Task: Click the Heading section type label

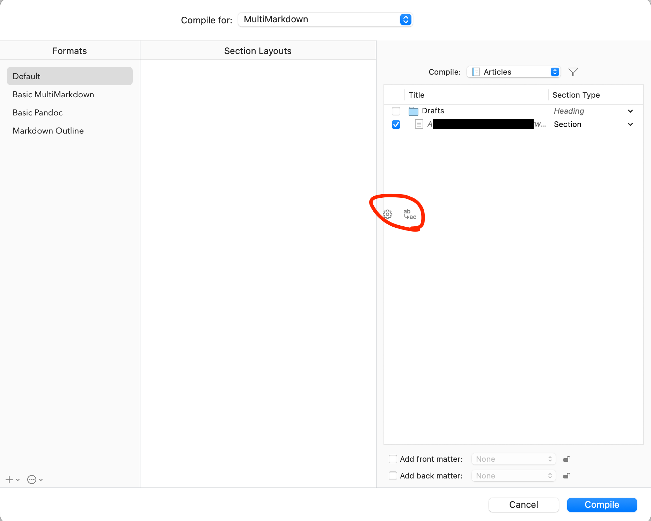Action: (x=569, y=111)
